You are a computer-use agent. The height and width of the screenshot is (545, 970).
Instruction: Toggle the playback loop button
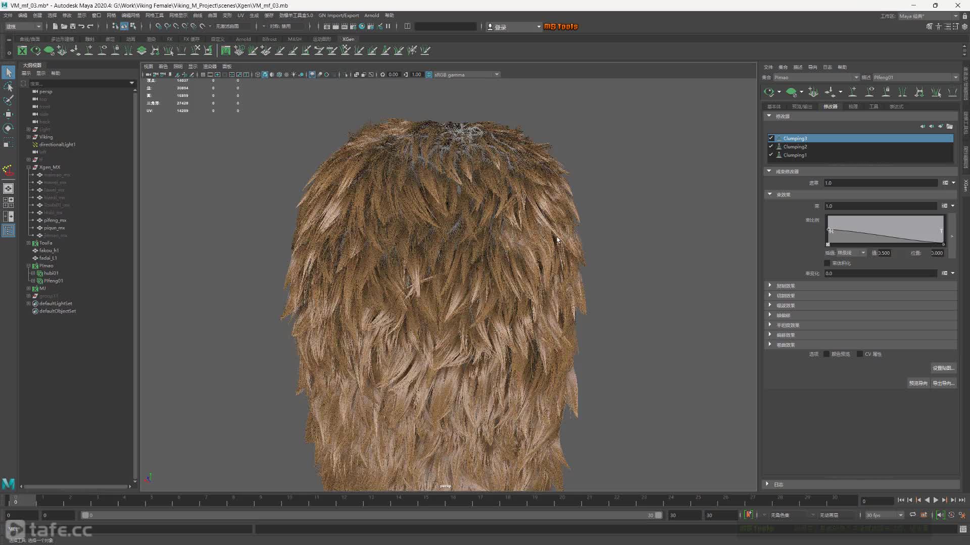click(x=913, y=515)
